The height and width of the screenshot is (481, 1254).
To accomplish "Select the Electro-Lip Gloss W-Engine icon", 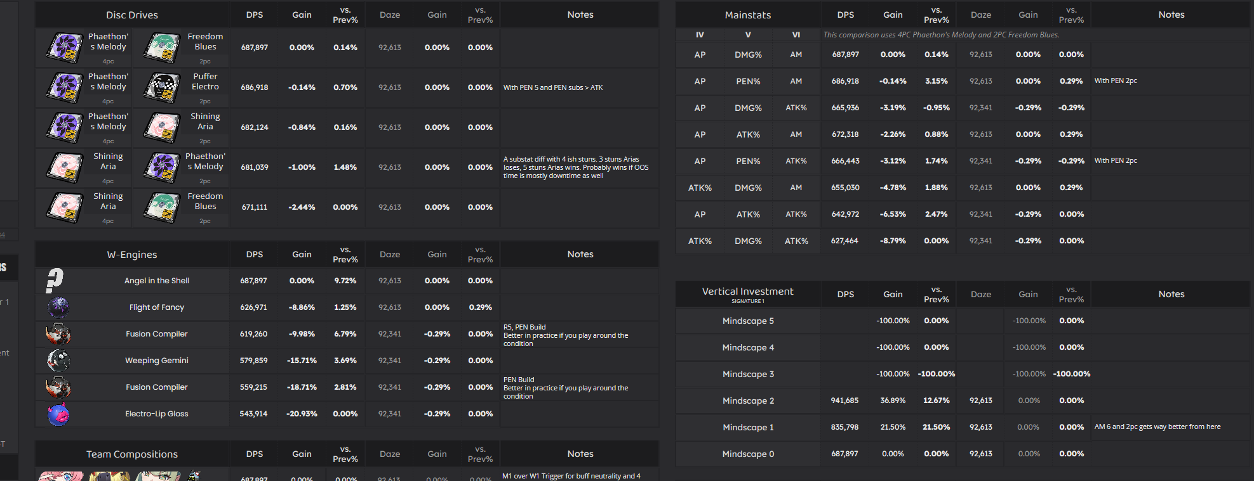I will point(58,414).
